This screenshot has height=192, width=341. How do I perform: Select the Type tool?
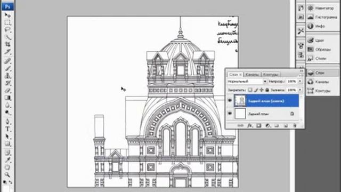click(x=8, y=129)
